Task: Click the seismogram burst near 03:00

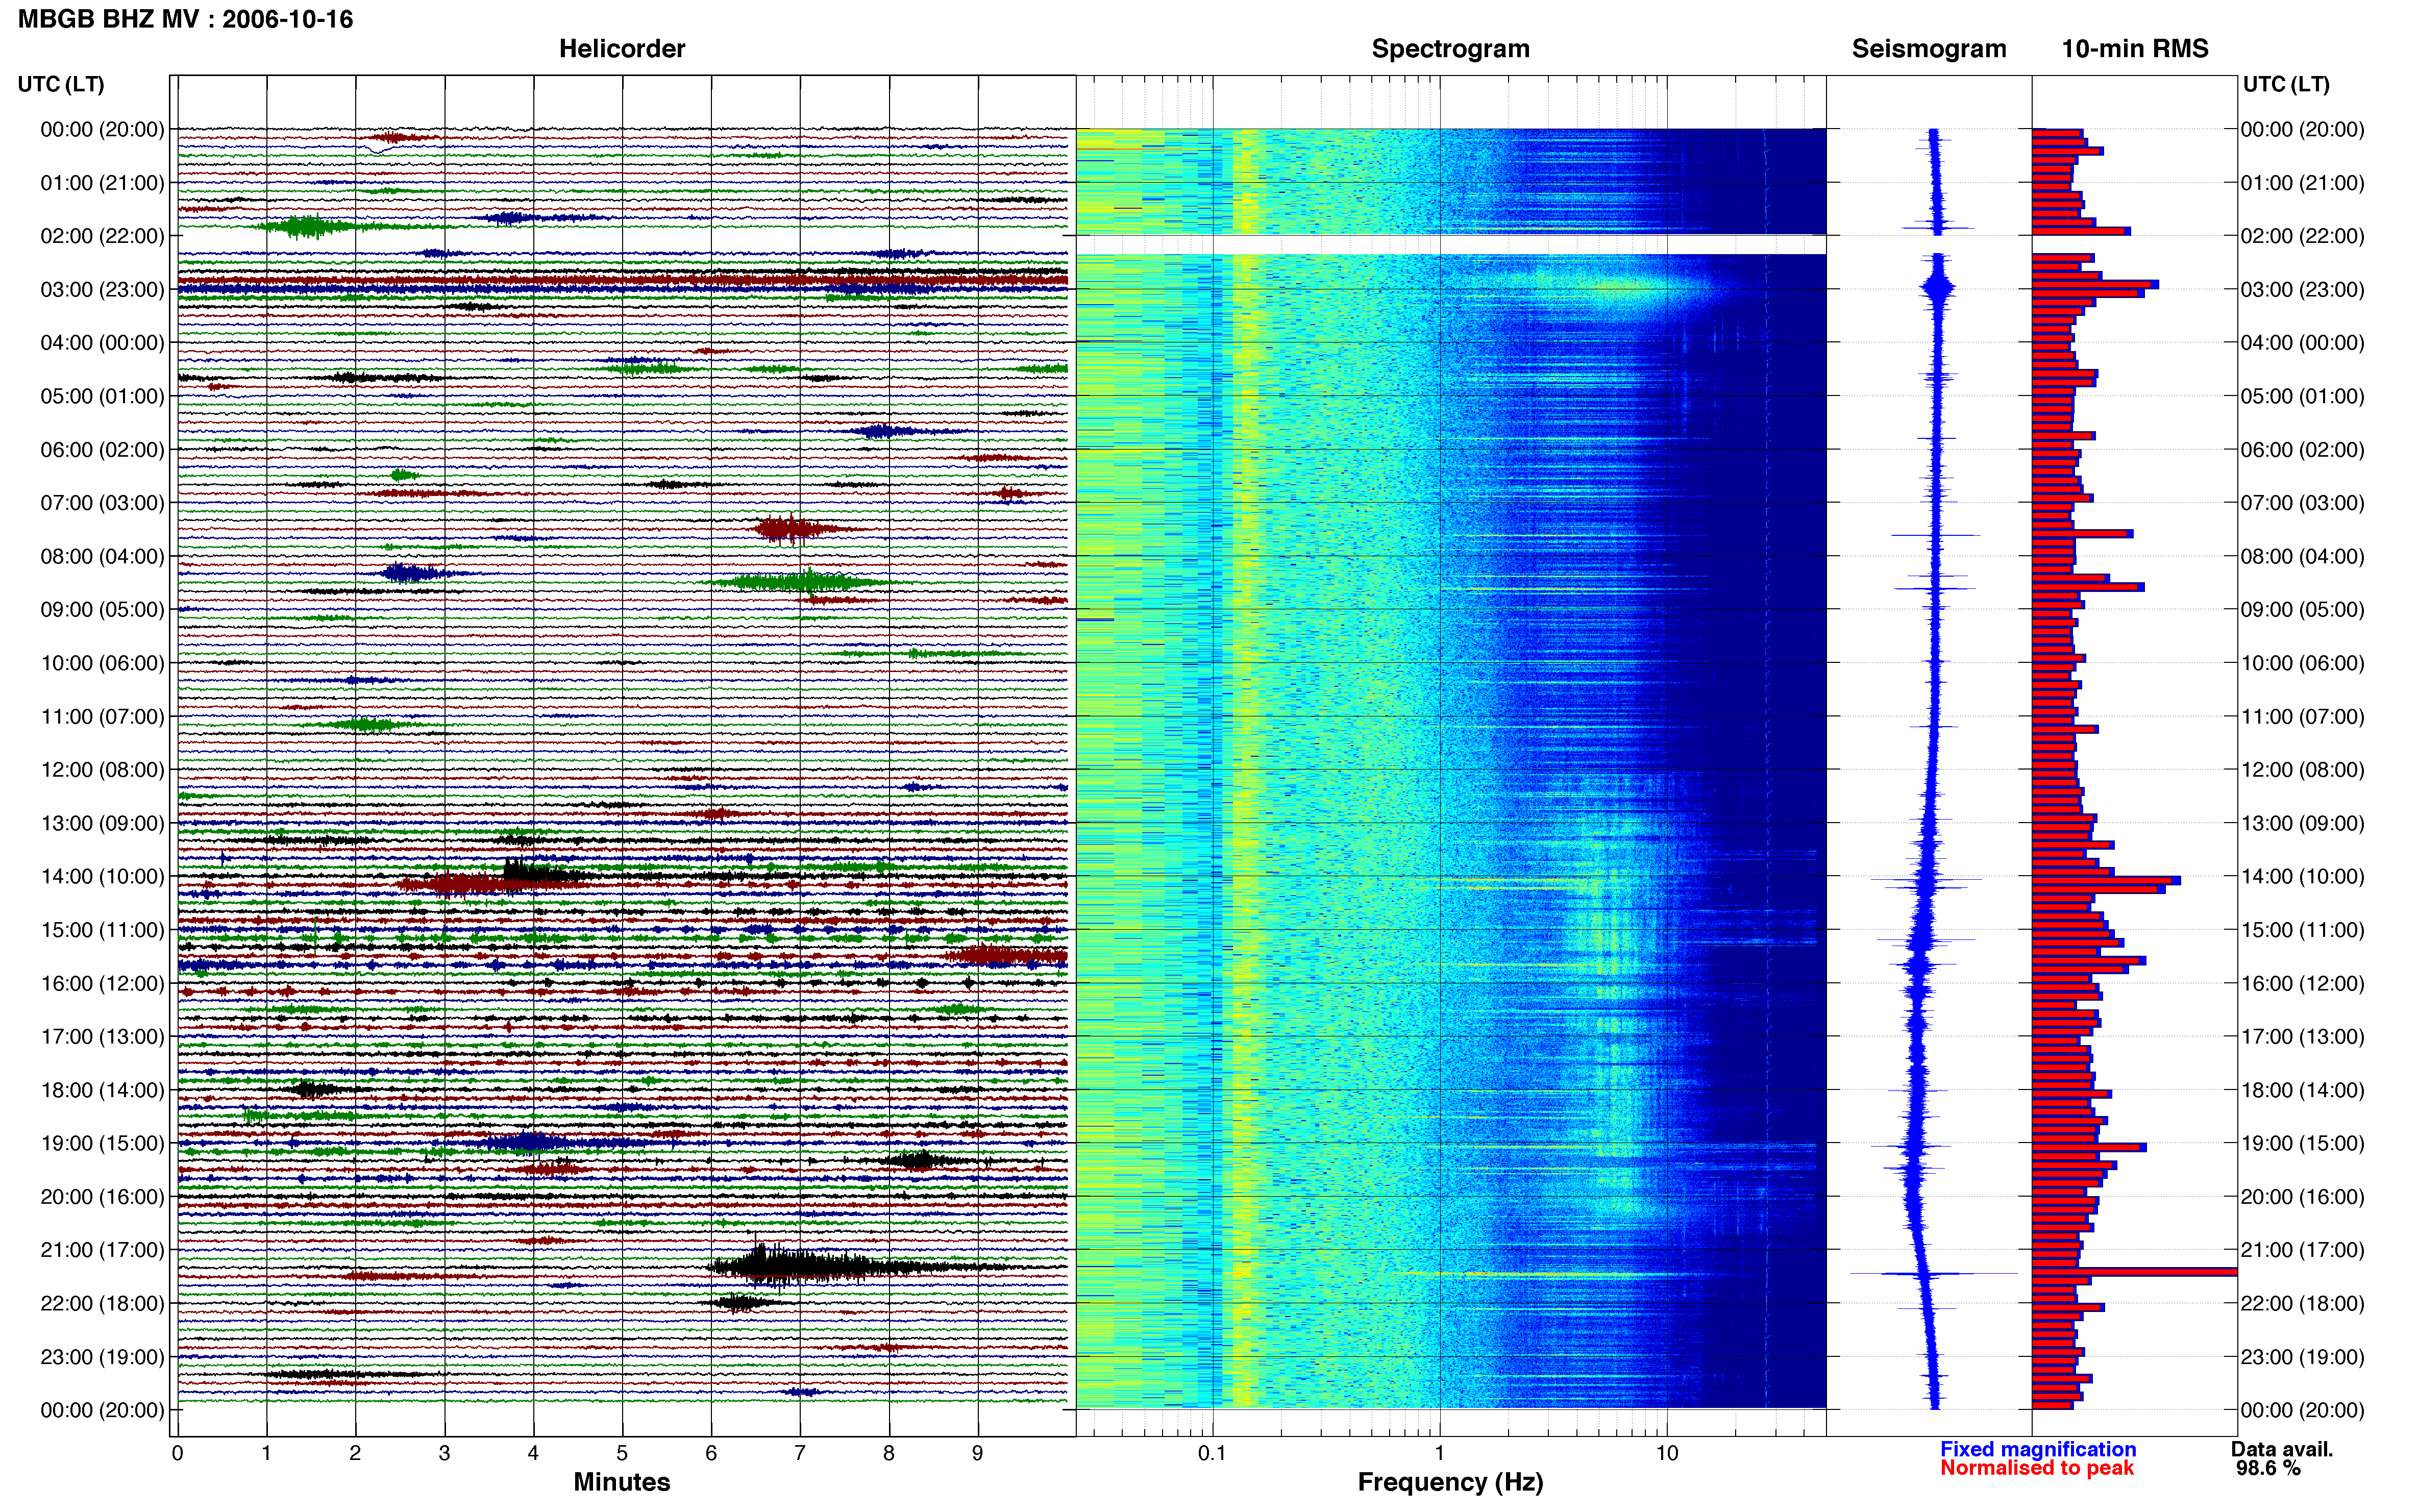Action: [1938, 288]
